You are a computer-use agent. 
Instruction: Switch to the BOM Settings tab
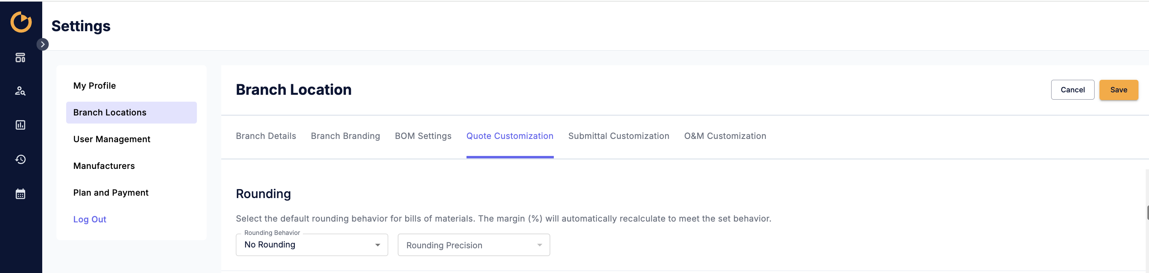pos(423,136)
